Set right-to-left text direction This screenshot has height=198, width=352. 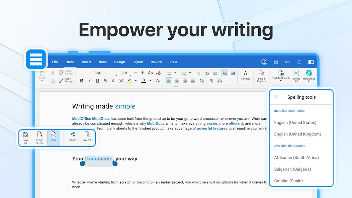click(x=233, y=73)
